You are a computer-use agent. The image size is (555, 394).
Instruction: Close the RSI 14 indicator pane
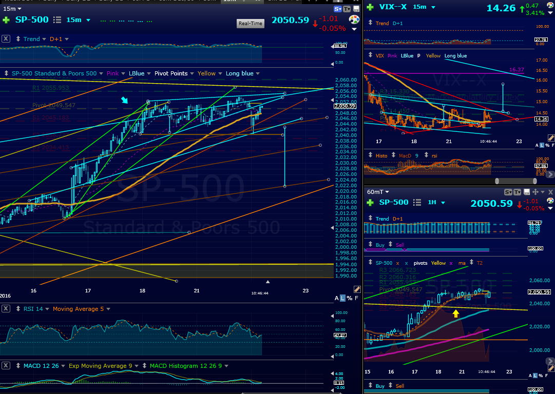pyautogui.click(x=6, y=309)
